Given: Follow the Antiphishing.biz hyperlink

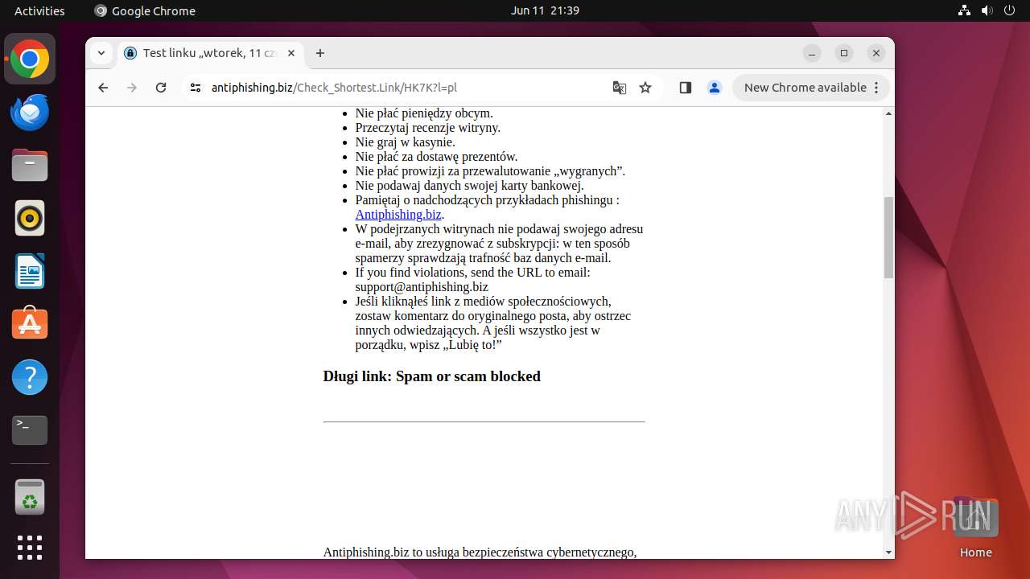Looking at the screenshot, I should (x=398, y=215).
